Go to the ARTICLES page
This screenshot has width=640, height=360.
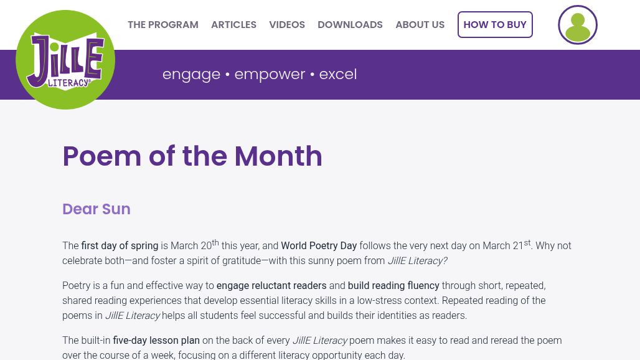tap(233, 25)
